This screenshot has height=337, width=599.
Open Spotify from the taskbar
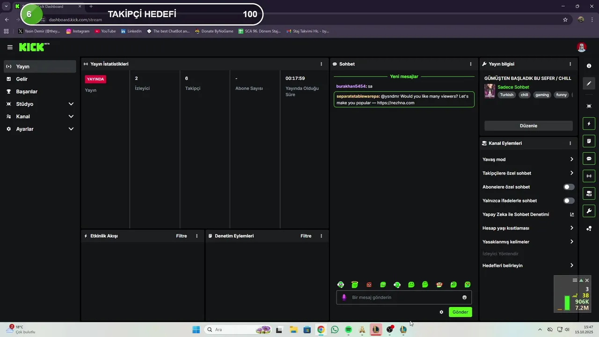coord(348,330)
